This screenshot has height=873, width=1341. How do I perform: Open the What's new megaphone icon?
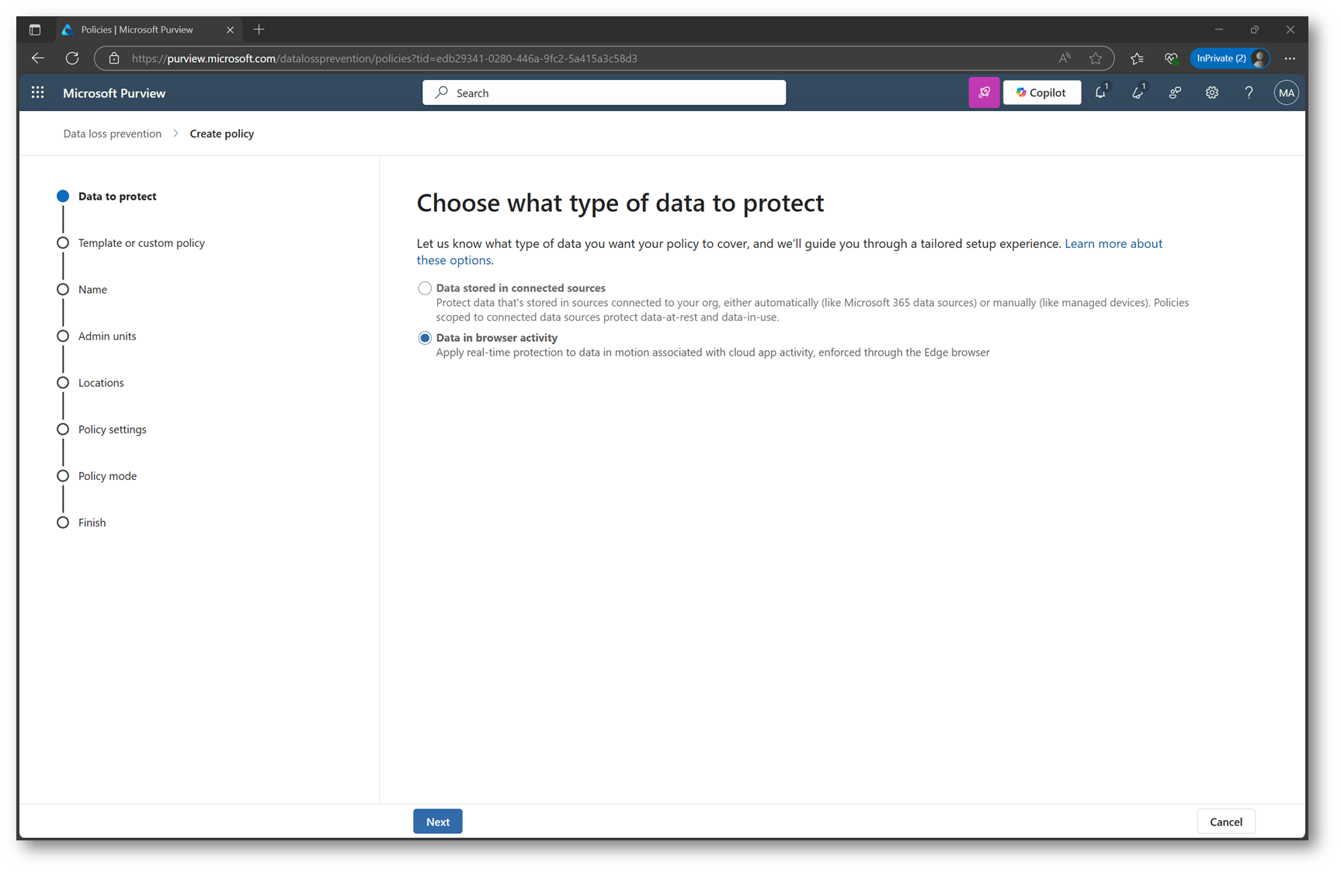1138,92
